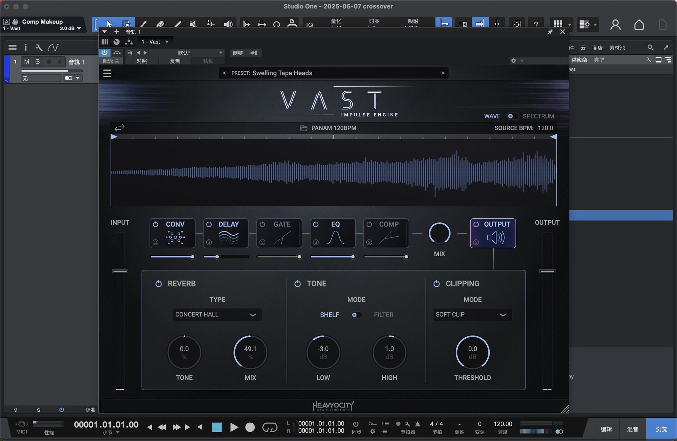Select the Listen speaker tool in toolbar
Viewport: 677px width, 441px height.
pos(228,24)
